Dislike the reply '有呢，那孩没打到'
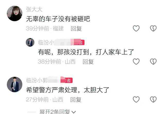This screenshot has width=165, height=114. tap(153, 61)
